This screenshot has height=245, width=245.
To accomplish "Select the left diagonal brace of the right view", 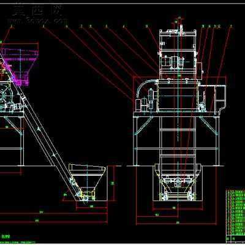I will 145,126.
